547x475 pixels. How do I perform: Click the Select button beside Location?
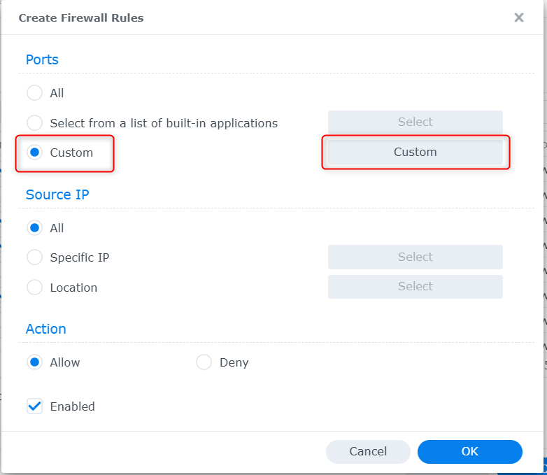pyautogui.click(x=415, y=287)
